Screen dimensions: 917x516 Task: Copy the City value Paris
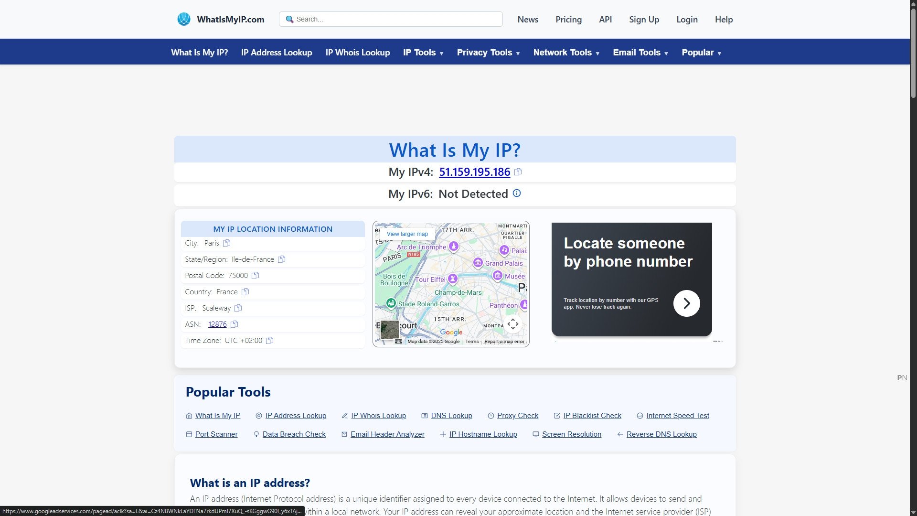pos(227,243)
